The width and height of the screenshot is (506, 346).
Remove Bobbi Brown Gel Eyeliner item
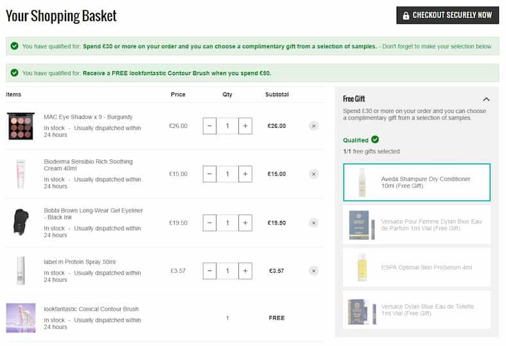(313, 223)
